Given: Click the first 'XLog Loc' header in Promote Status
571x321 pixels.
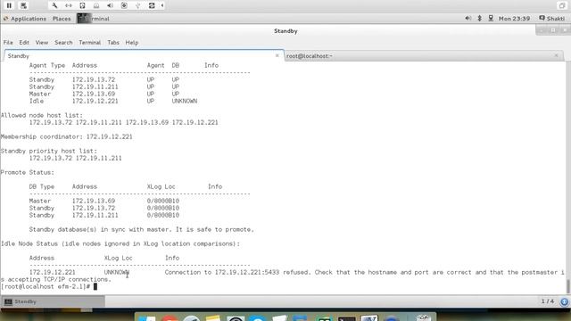Looking at the screenshot, I should point(161,186).
